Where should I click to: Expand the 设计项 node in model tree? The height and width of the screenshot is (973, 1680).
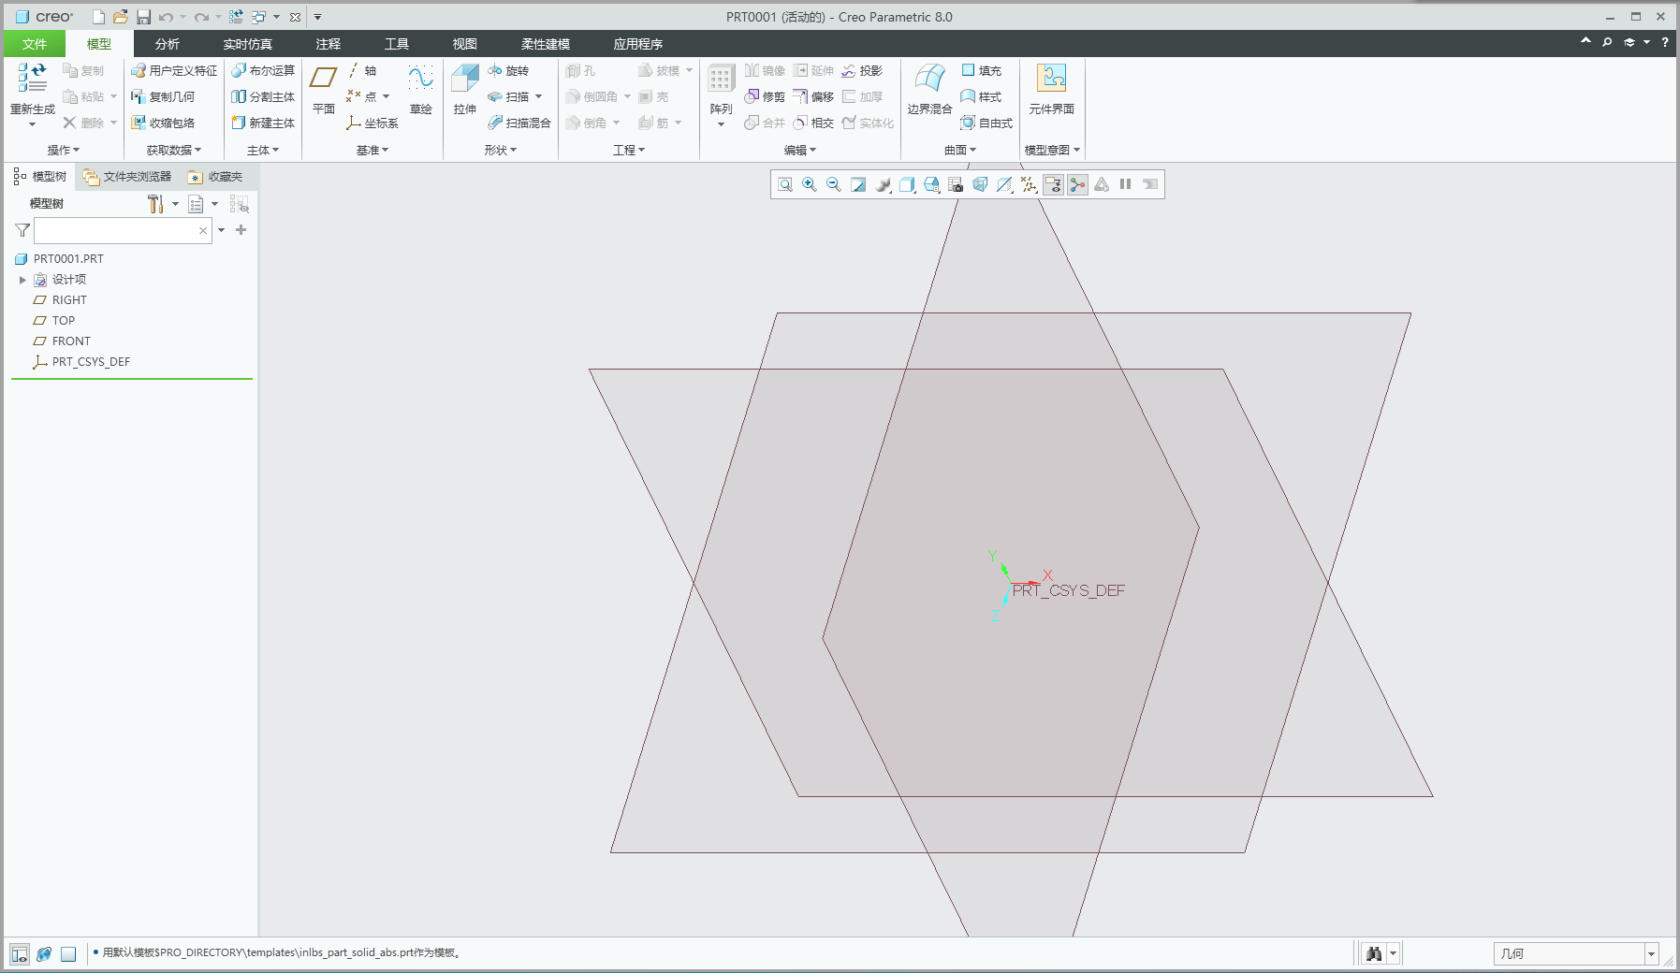click(22, 279)
